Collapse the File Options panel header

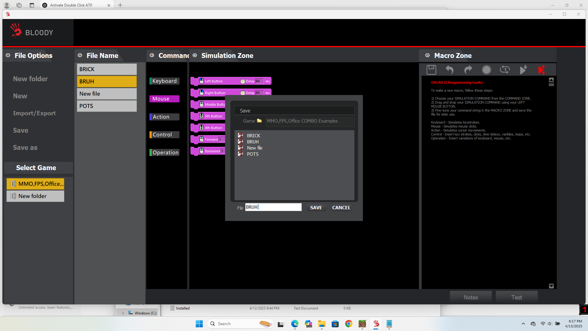[x=8, y=55]
